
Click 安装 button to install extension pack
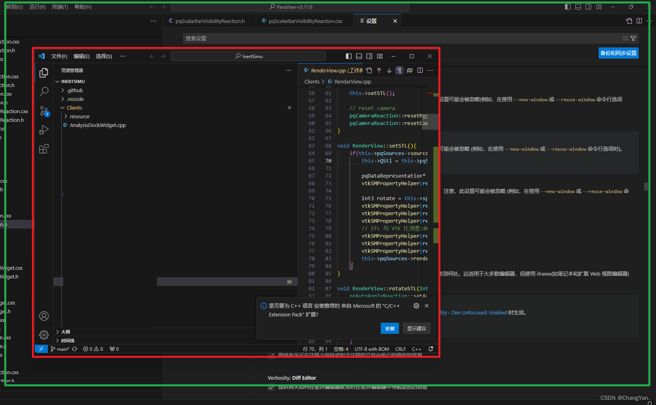click(x=390, y=328)
